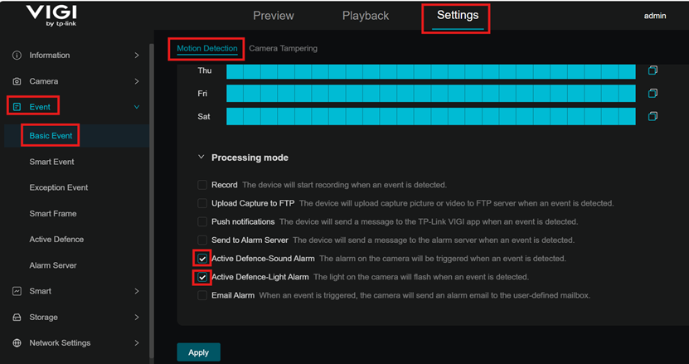Click the Apply button
This screenshot has height=364, width=689.
pos(199,352)
